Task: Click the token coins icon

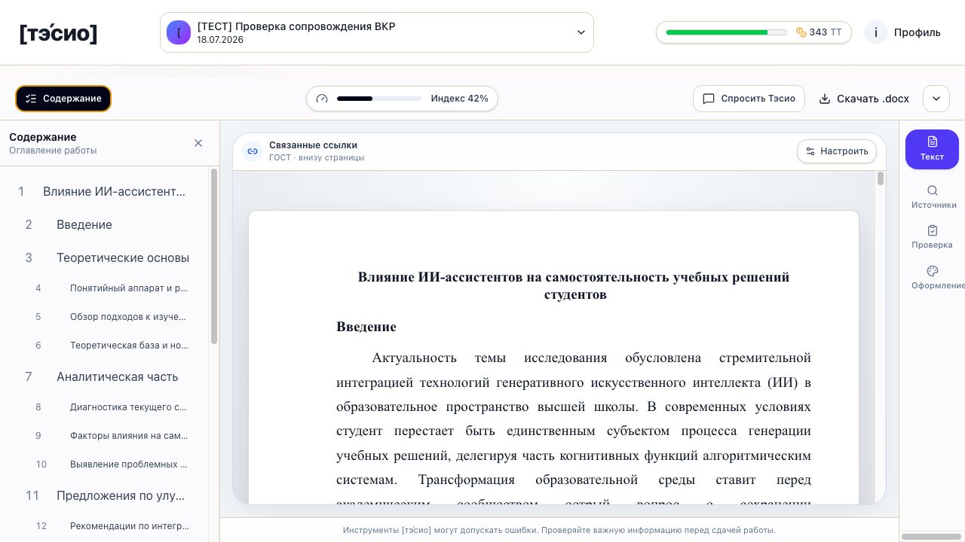Action: pyautogui.click(x=801, y=32)
